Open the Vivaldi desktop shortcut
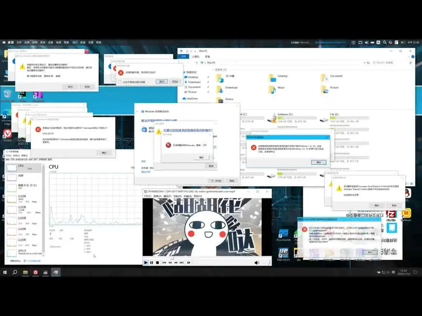422x316 pixels. click(x=7, y=135)
